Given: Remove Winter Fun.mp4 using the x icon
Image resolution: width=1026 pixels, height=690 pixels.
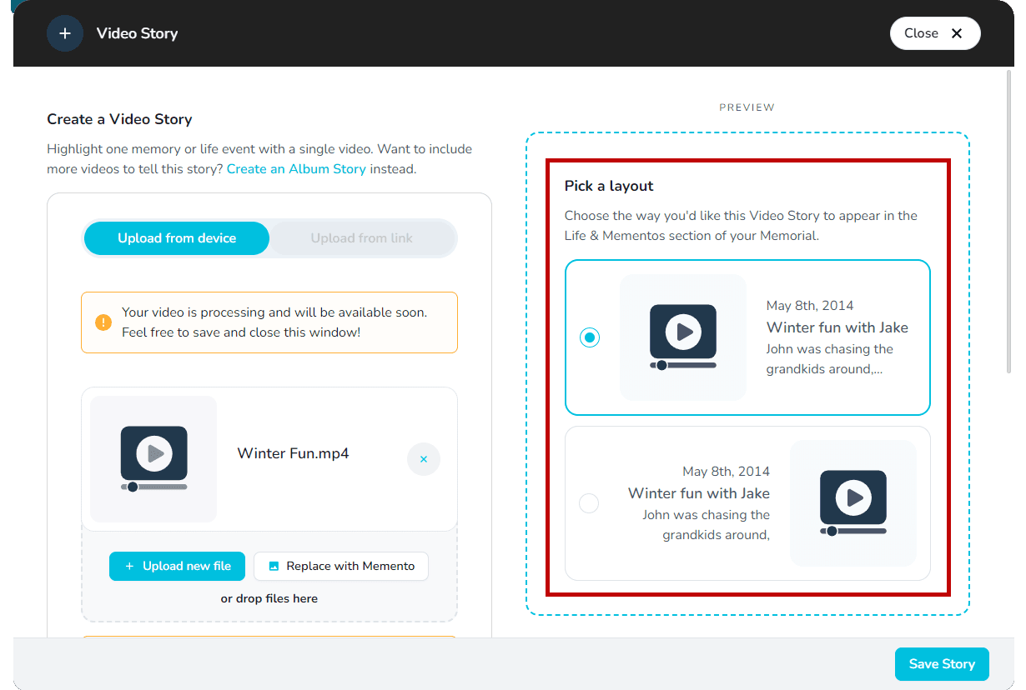Looking at the screenshot, I should tap(424, 459).
